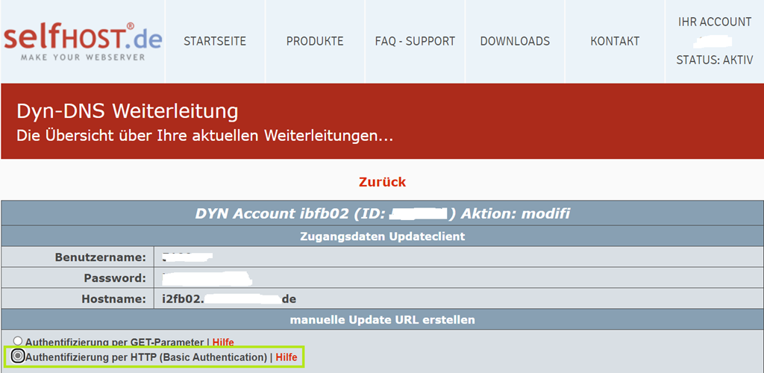Viewport: 764px width, 373px height.
Task: Click the STATUS: AKTIV text
Action: click(x=714, y=60)
